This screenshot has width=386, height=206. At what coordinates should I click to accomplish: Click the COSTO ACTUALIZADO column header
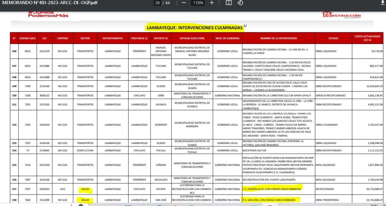(367, 38)
